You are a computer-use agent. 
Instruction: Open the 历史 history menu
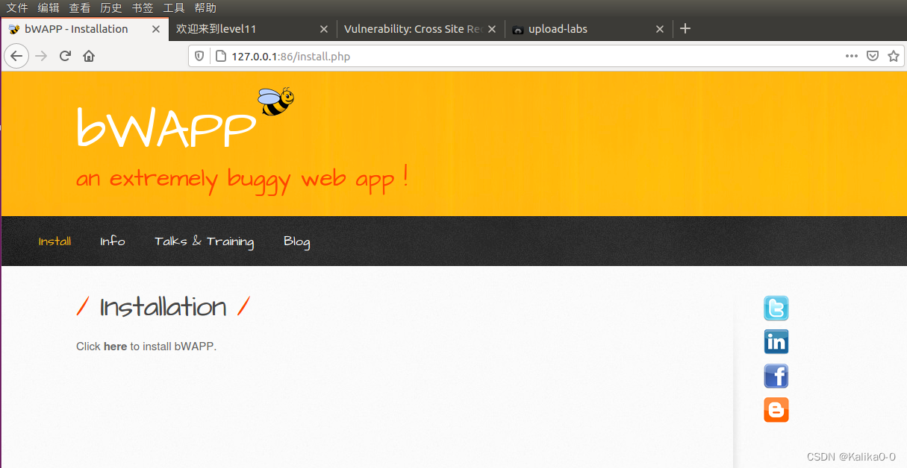pos(111,8)
